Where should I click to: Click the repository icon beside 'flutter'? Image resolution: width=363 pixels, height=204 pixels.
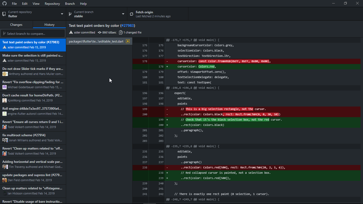(x=4, y=14)
